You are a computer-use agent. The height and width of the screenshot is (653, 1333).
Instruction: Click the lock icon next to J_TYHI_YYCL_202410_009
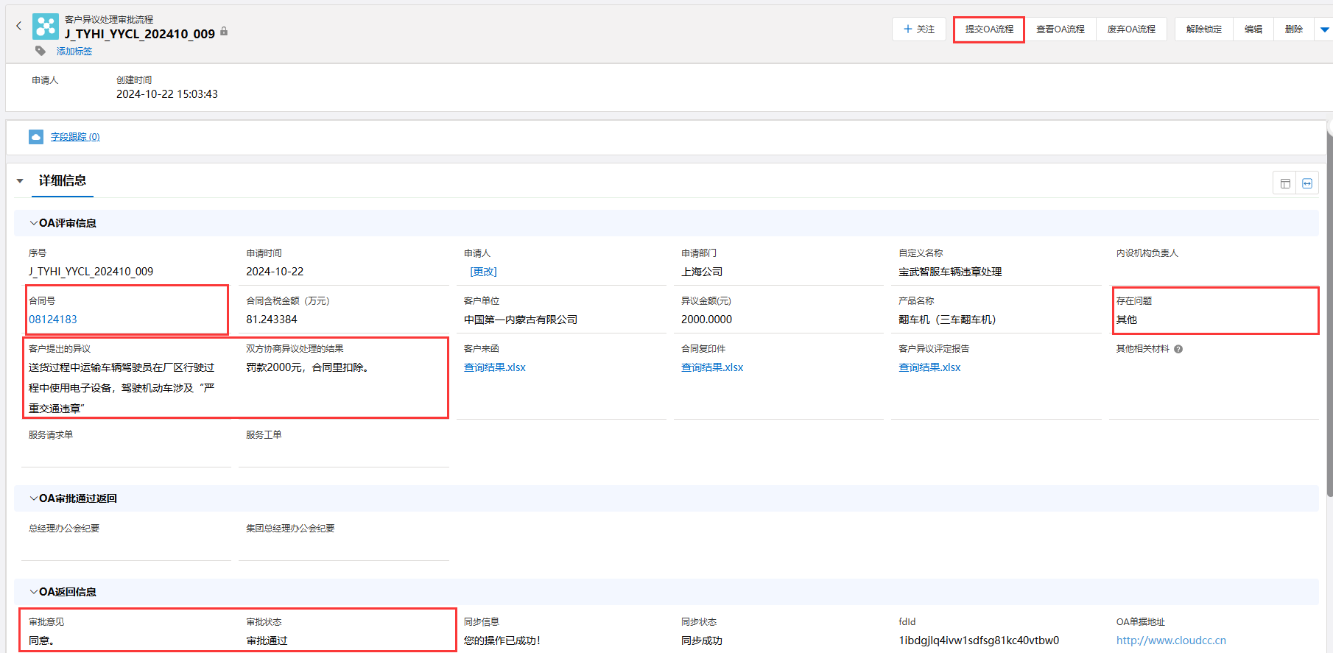pyautogui.click(x=224, y=32)
